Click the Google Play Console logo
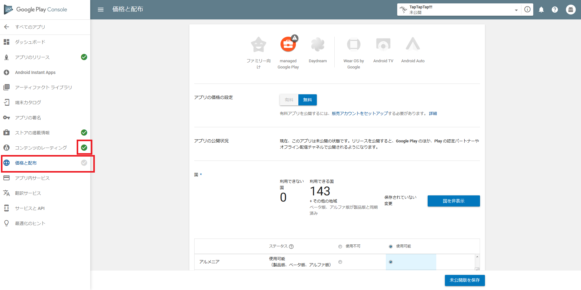 point(35,10)
